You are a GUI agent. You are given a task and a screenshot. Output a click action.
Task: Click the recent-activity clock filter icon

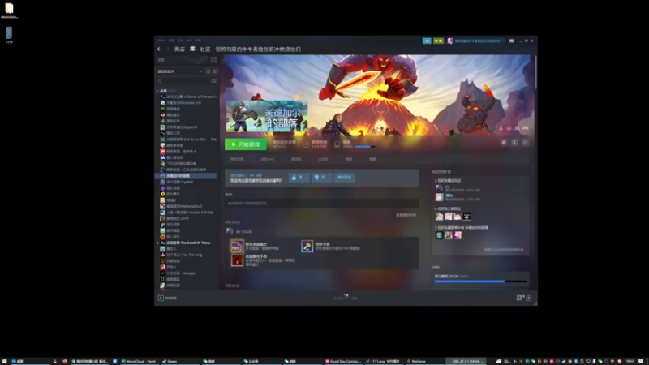point(208,71)
